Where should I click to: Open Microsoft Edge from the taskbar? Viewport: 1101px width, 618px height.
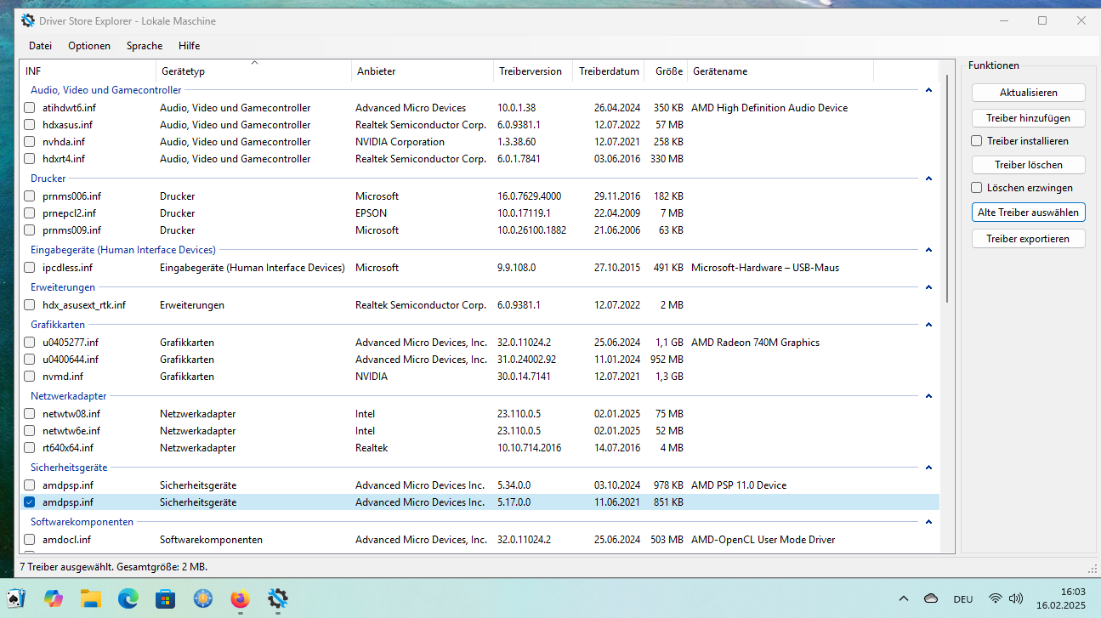click(x=128, y=598)
